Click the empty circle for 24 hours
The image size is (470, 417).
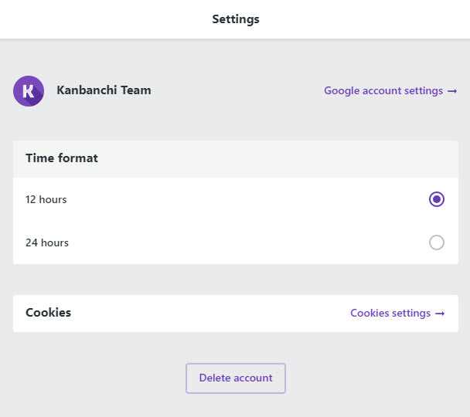[x=437, y=242]
